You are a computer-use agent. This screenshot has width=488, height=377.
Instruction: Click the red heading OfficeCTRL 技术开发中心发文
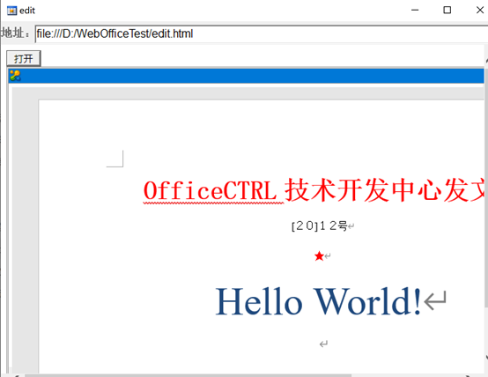[314, 190]
